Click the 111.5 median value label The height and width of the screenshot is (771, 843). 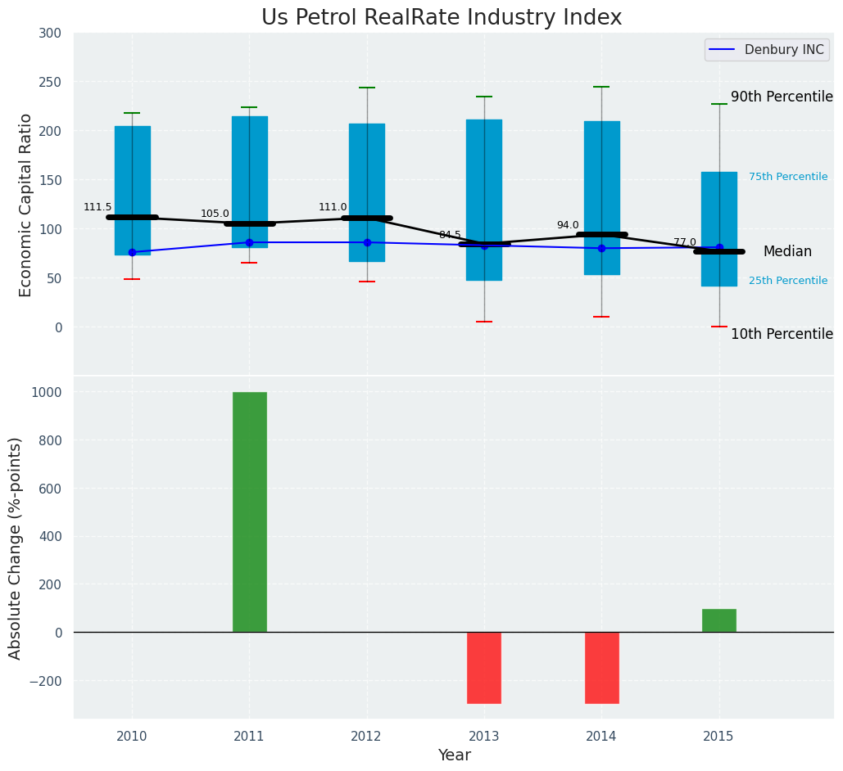tap(97, 207)
